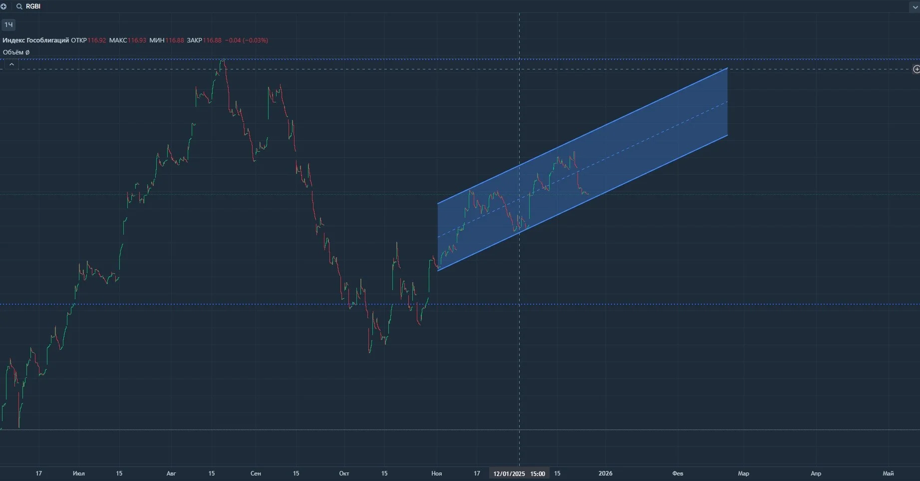Click the Май label on time axis
Image resolution: width=920 pixels, height=481 pixels.
[x=888, y=474]
